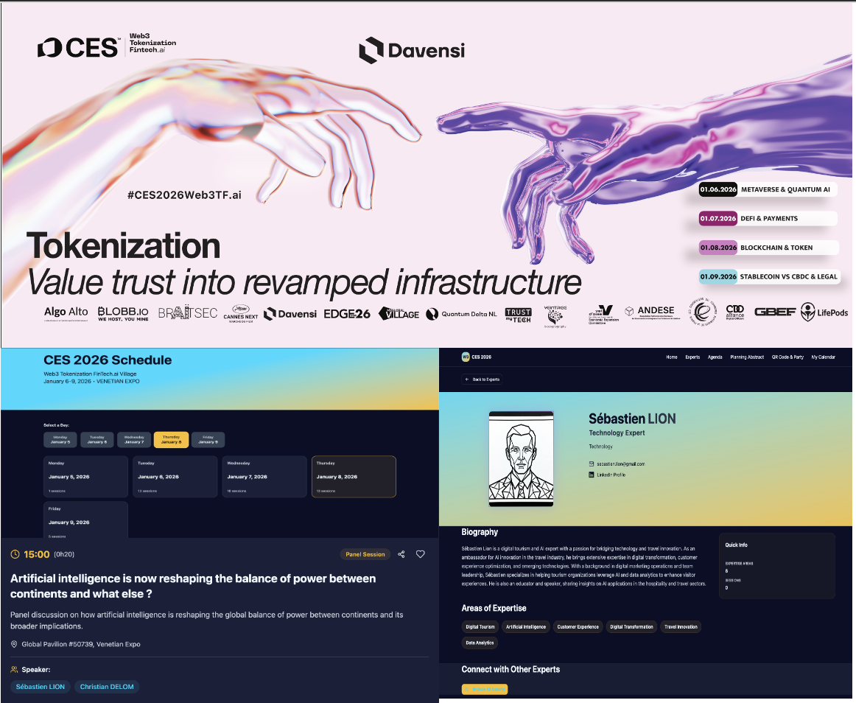The image size is (856, 703).
Task: Click the CDO alliance sponsor logo
Action: 734,312
